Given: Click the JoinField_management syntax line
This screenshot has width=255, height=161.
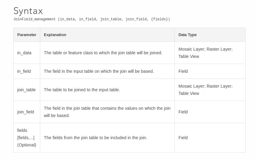Looking at the screenshot, I should pos(92,19).
